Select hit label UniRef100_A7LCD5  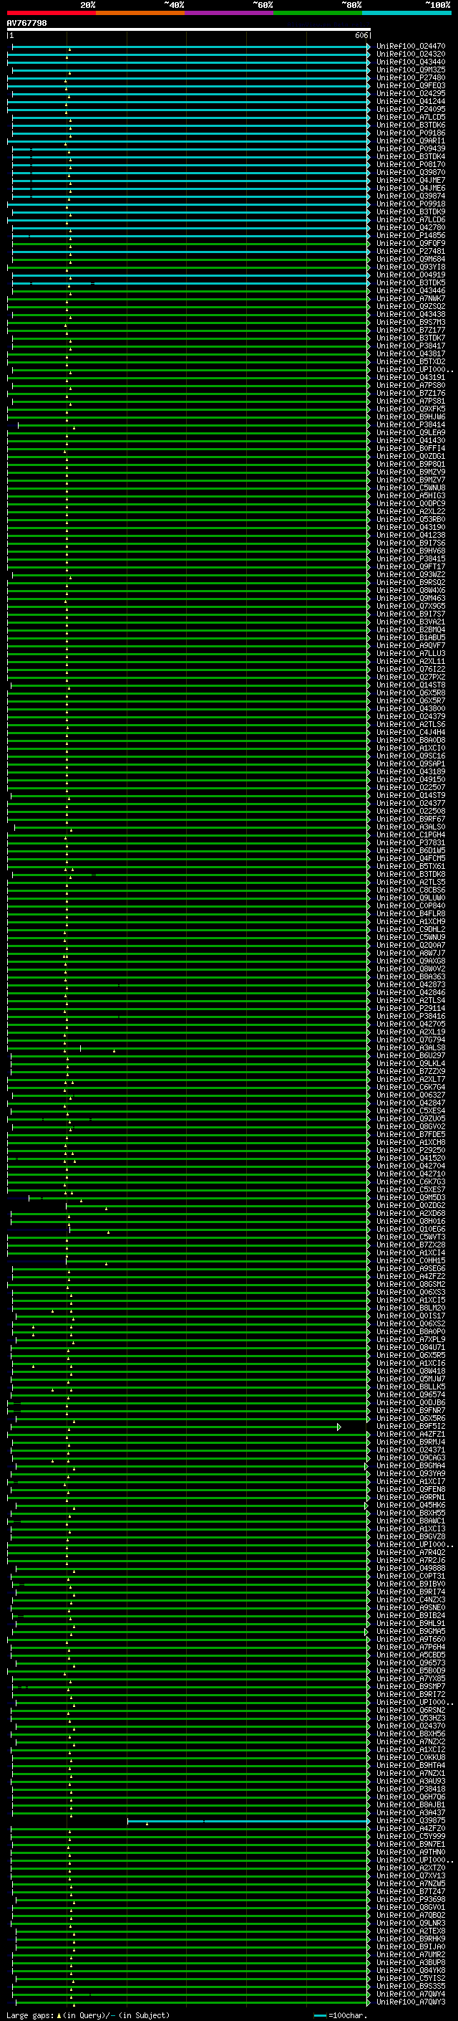coord(411,117)
